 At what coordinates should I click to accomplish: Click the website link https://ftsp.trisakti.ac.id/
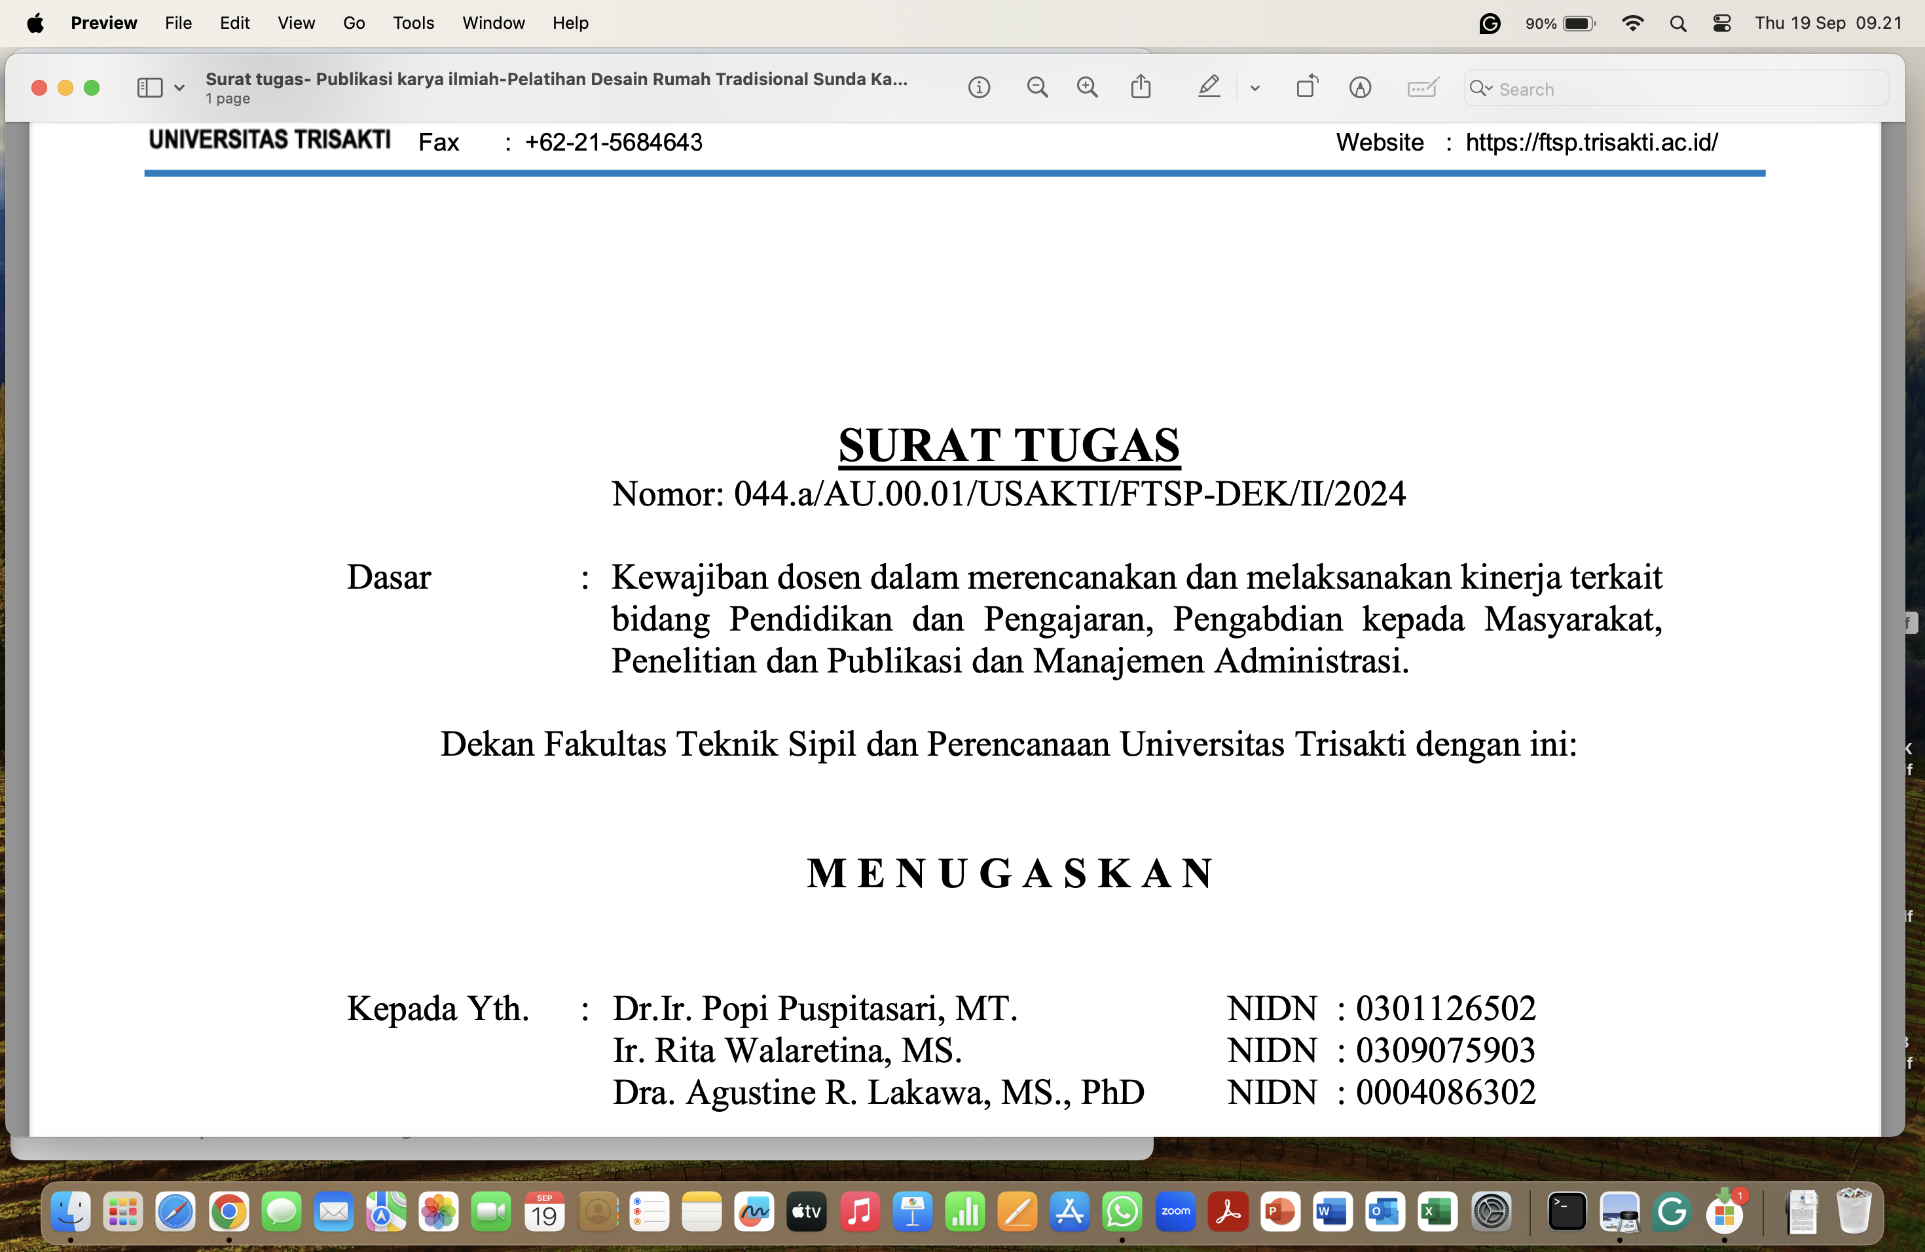click(x=1591, y=142)
